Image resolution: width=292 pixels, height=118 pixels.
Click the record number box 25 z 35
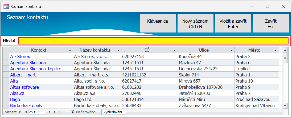[x=37, y=112]
